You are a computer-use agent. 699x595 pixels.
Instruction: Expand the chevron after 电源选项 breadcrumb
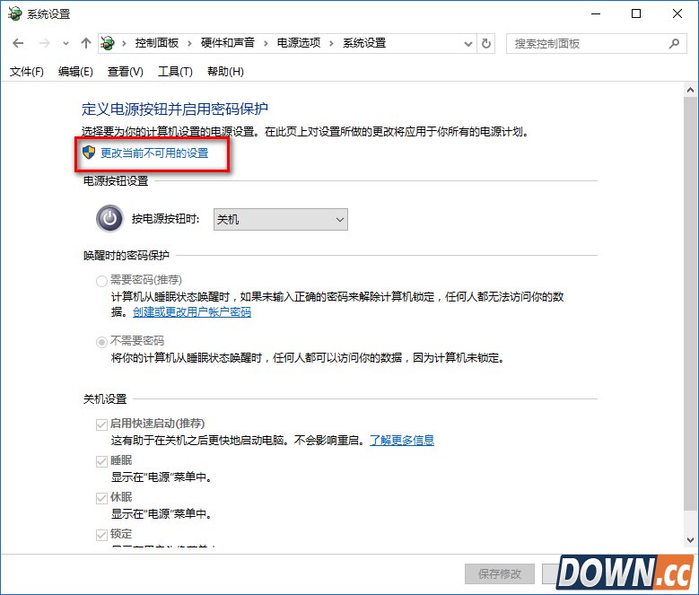(x=331, y=44)
